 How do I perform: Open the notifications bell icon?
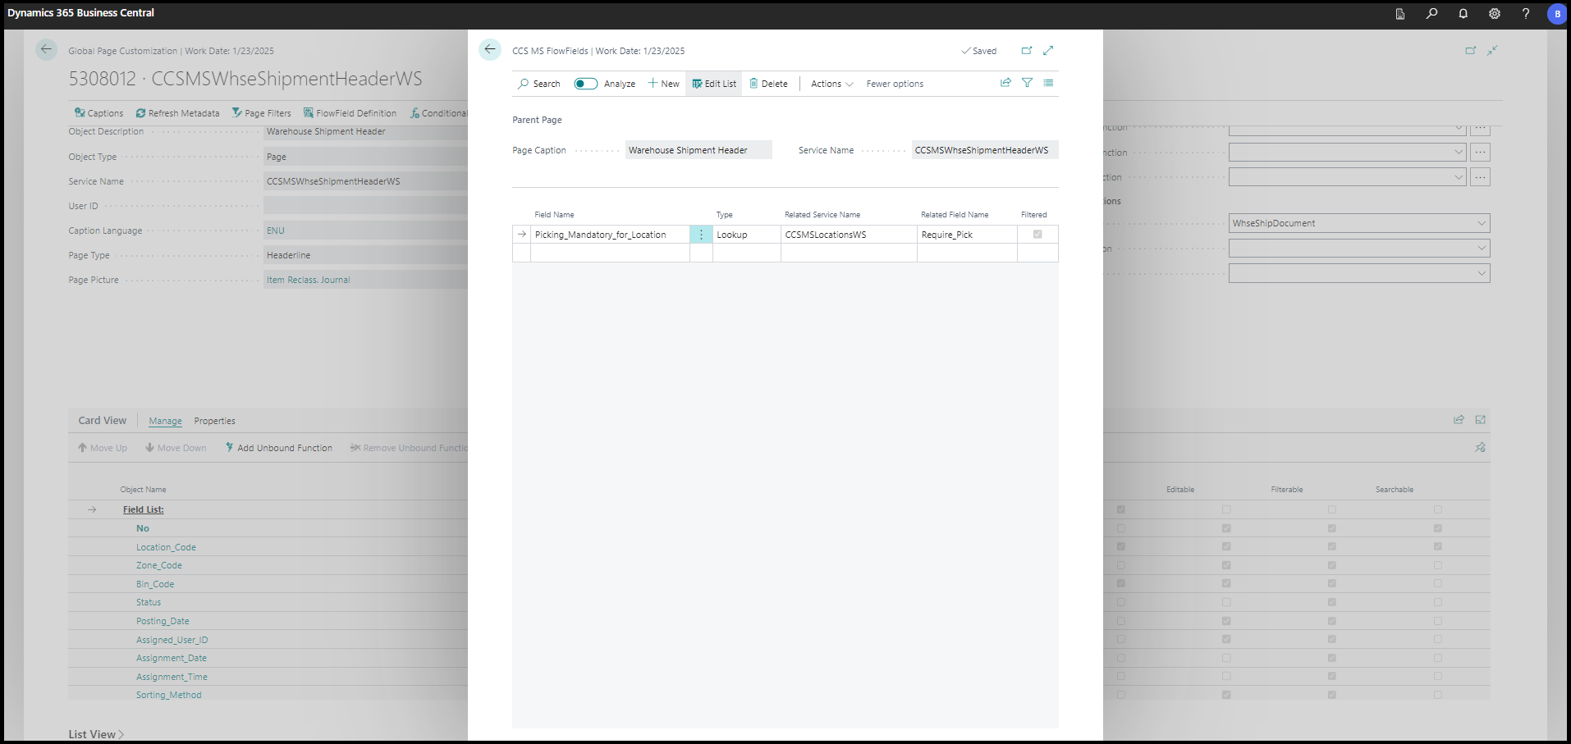[1463, 14]
